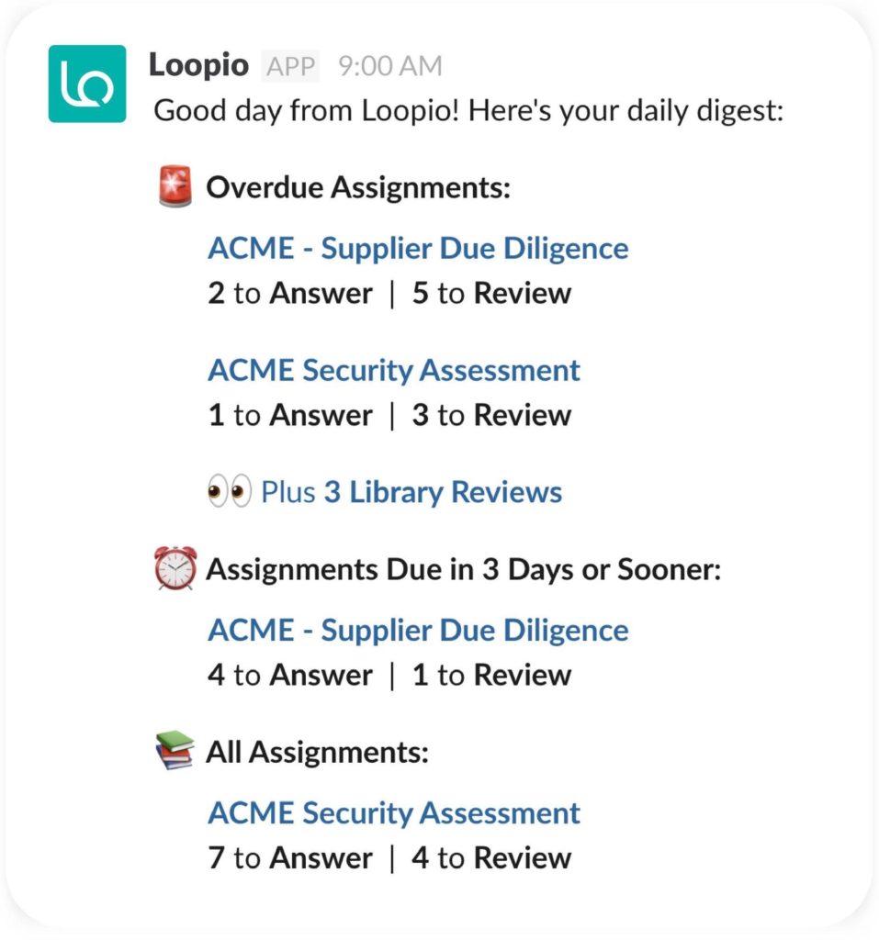Open ACME - Supplier Due Diligence under due in 3 days

(x=419, y=630)
